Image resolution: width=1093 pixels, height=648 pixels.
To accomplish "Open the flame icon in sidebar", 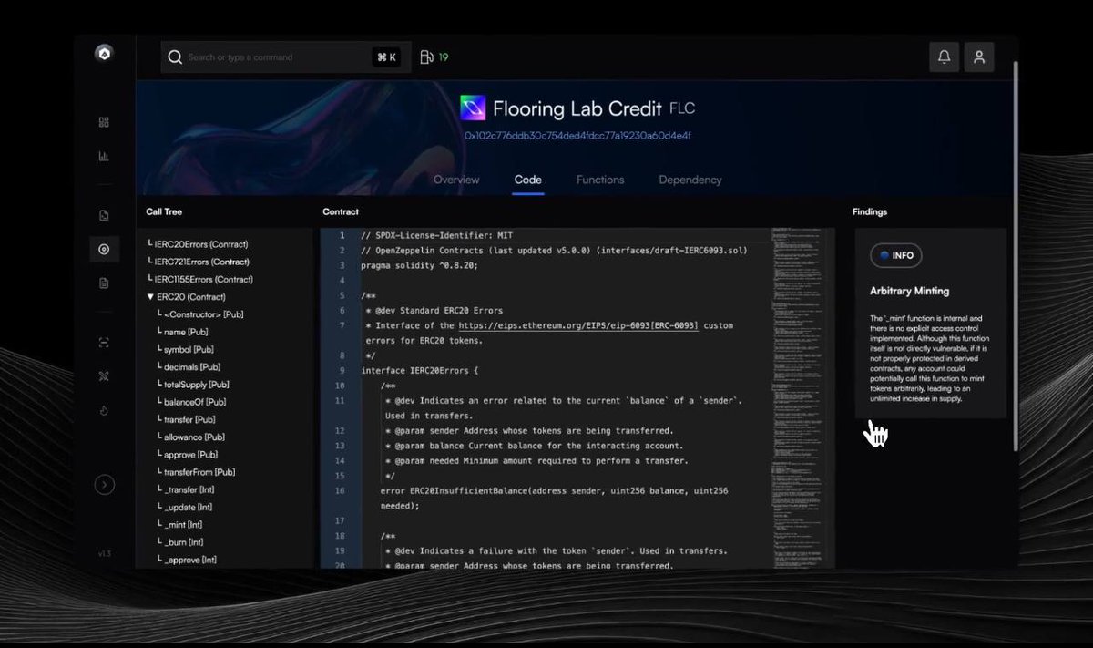I will click(x=104, y=410).
